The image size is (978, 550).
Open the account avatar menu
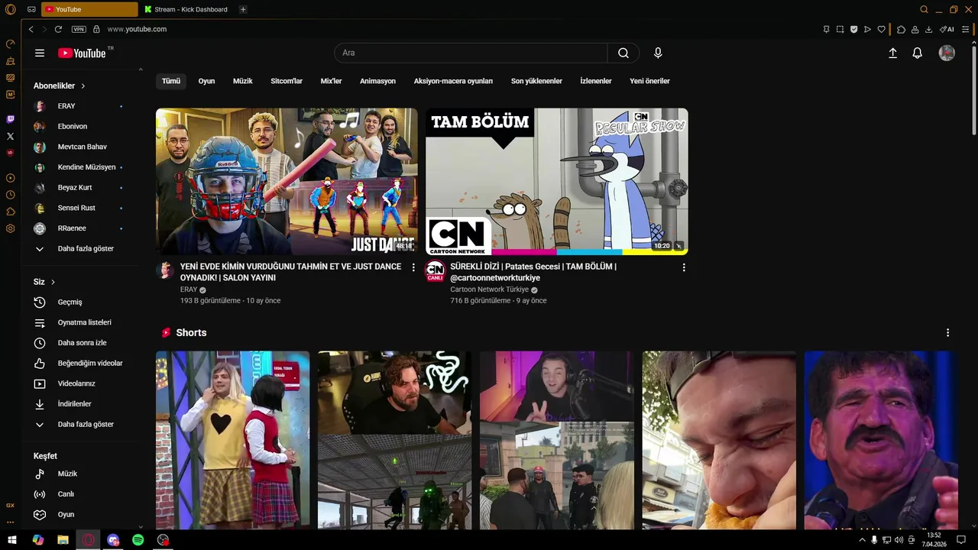[947, 53]
